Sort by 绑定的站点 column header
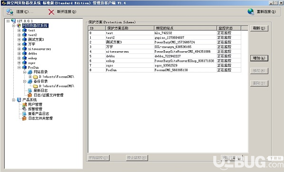Image resolution: width=284 pixels, height=172 pixels. (186, 28)
